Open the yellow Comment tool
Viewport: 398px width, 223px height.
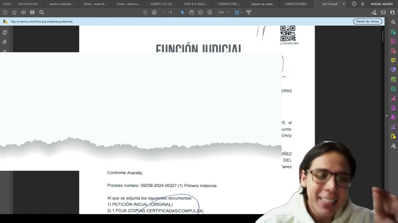point(393,60)
